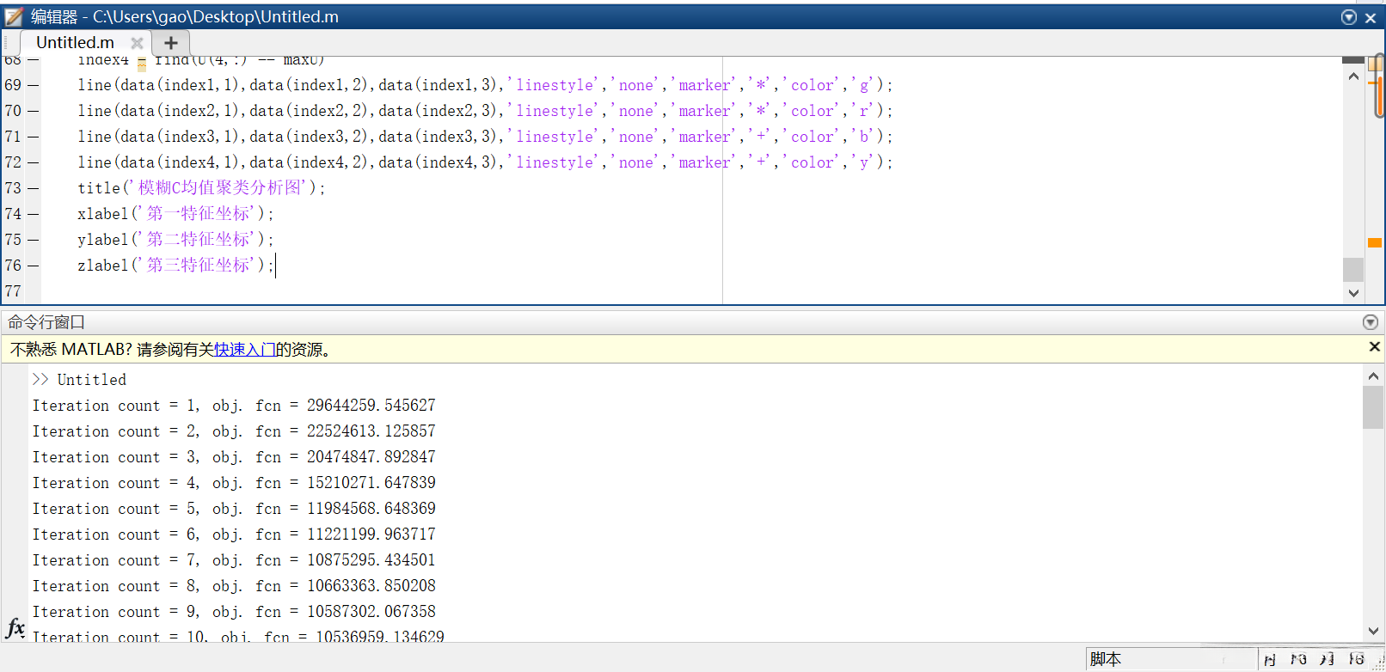Toggle breakpoint on line 75
1386x672 pixels.
click(x=34, y=240)
